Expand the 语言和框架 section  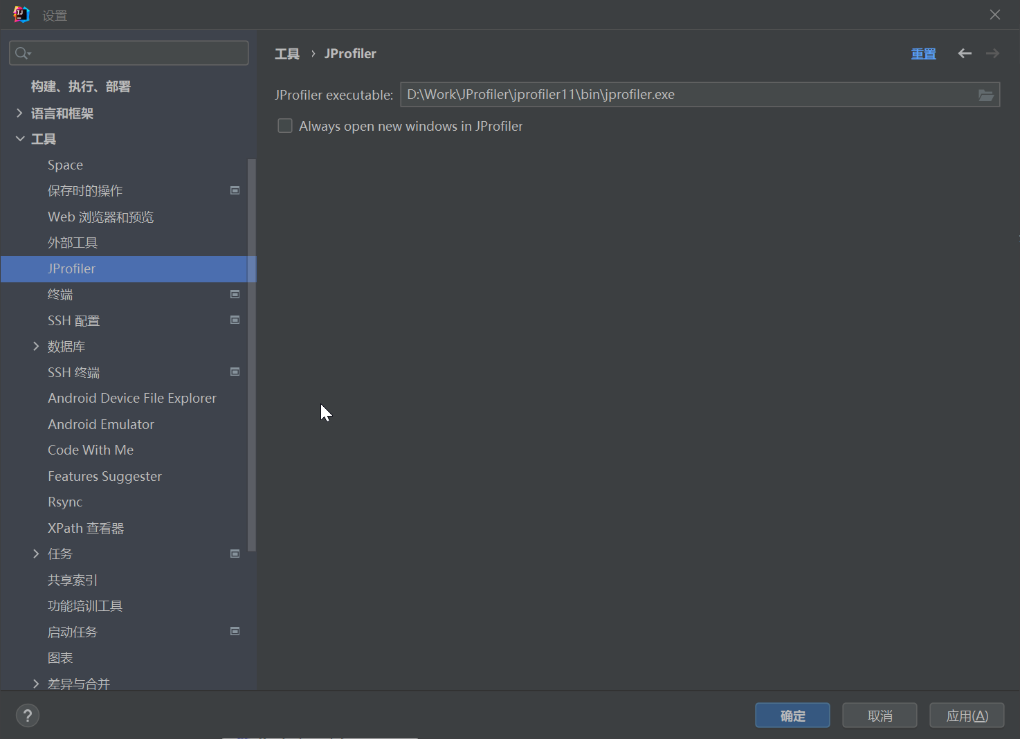pyautogui.click(x=19, y=113)
